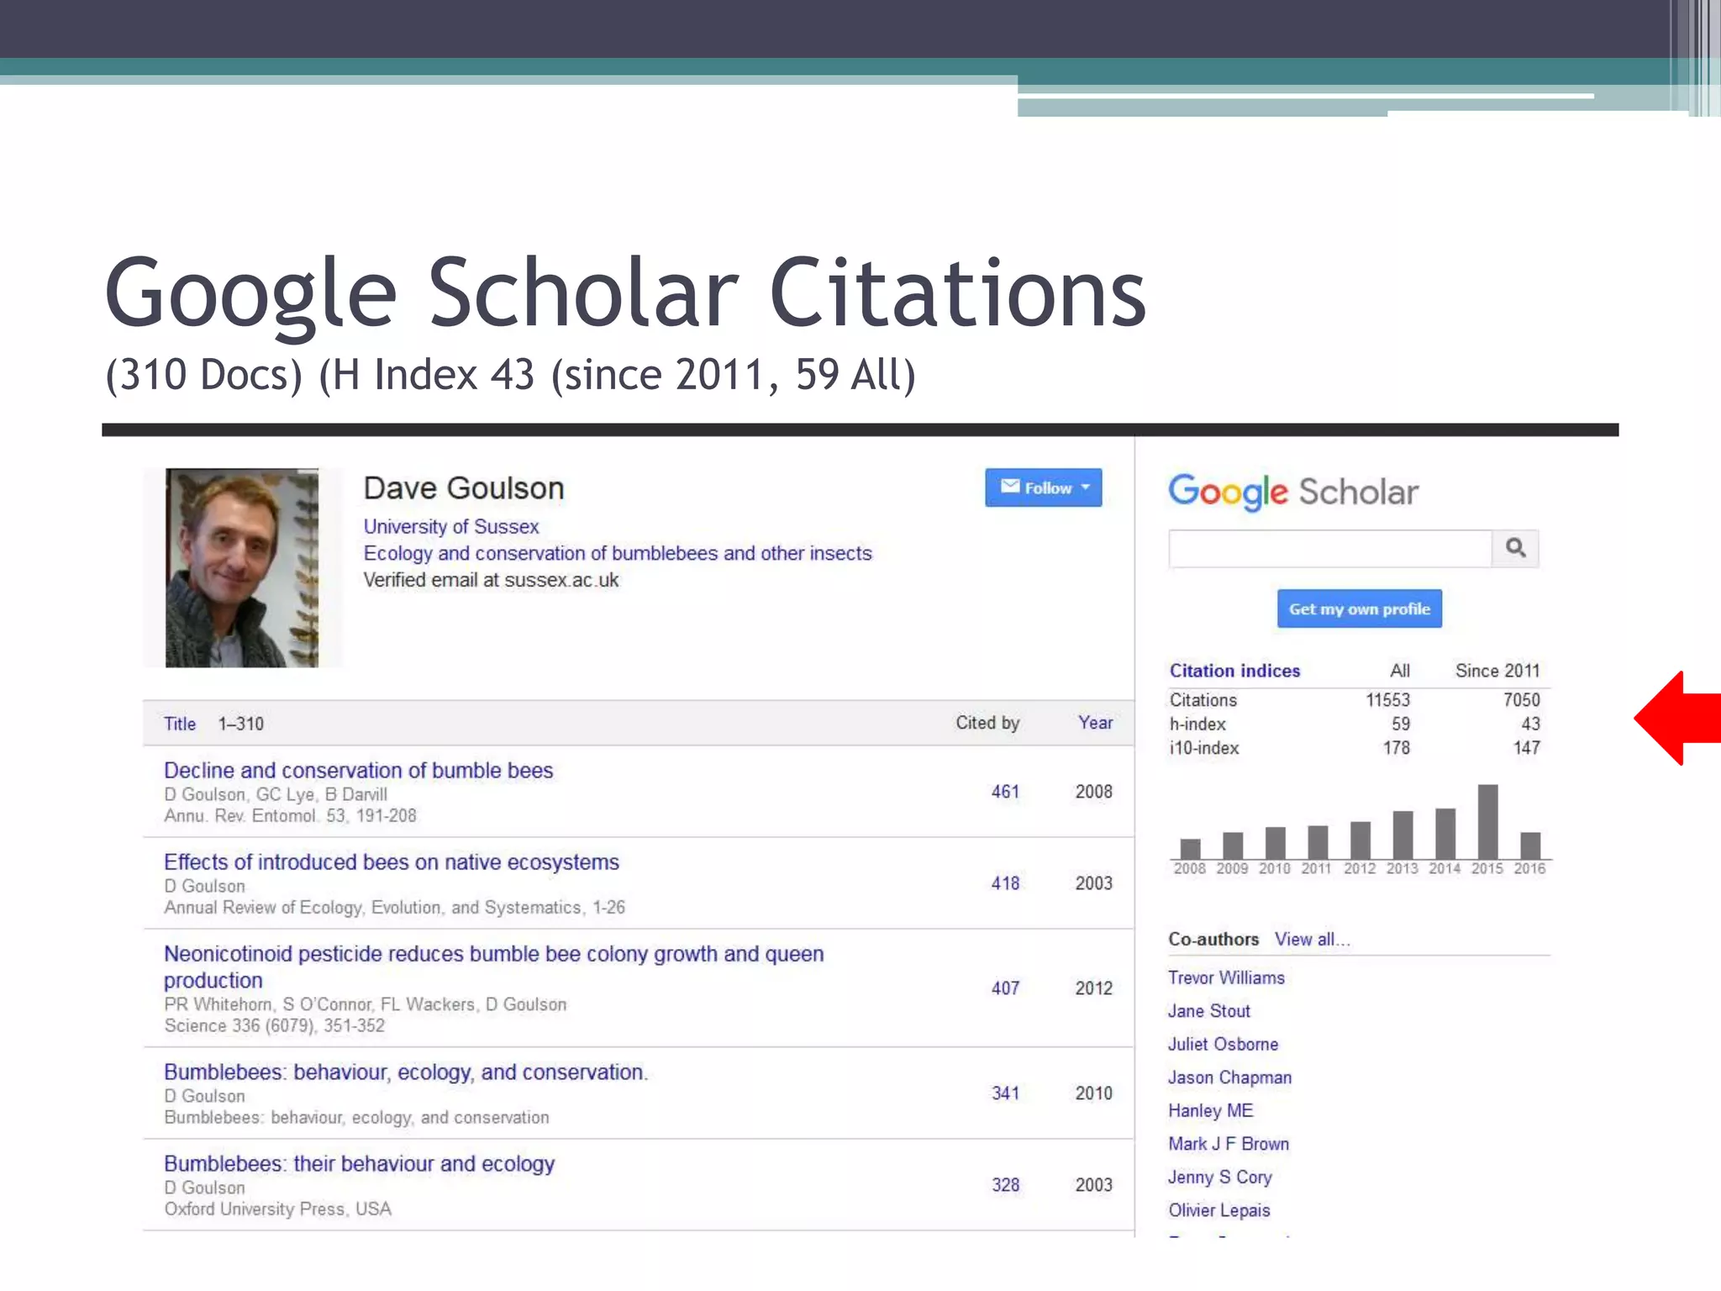The image size is (1721, 1291).
Task: Click the 2008 bar in citations chart
Action: point(1190,848)
